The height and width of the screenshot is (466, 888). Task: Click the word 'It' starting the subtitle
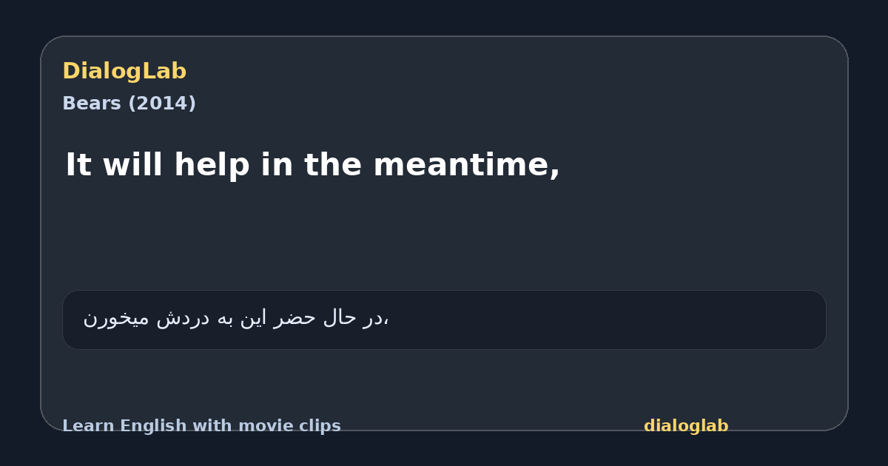point(78,164)
